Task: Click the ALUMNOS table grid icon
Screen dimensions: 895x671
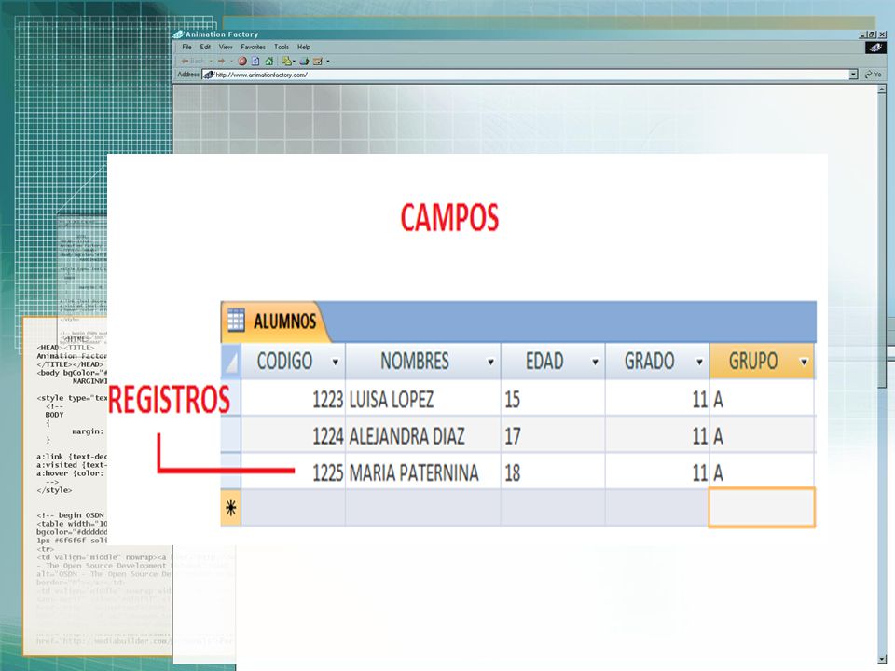Action: pos(236,320)
